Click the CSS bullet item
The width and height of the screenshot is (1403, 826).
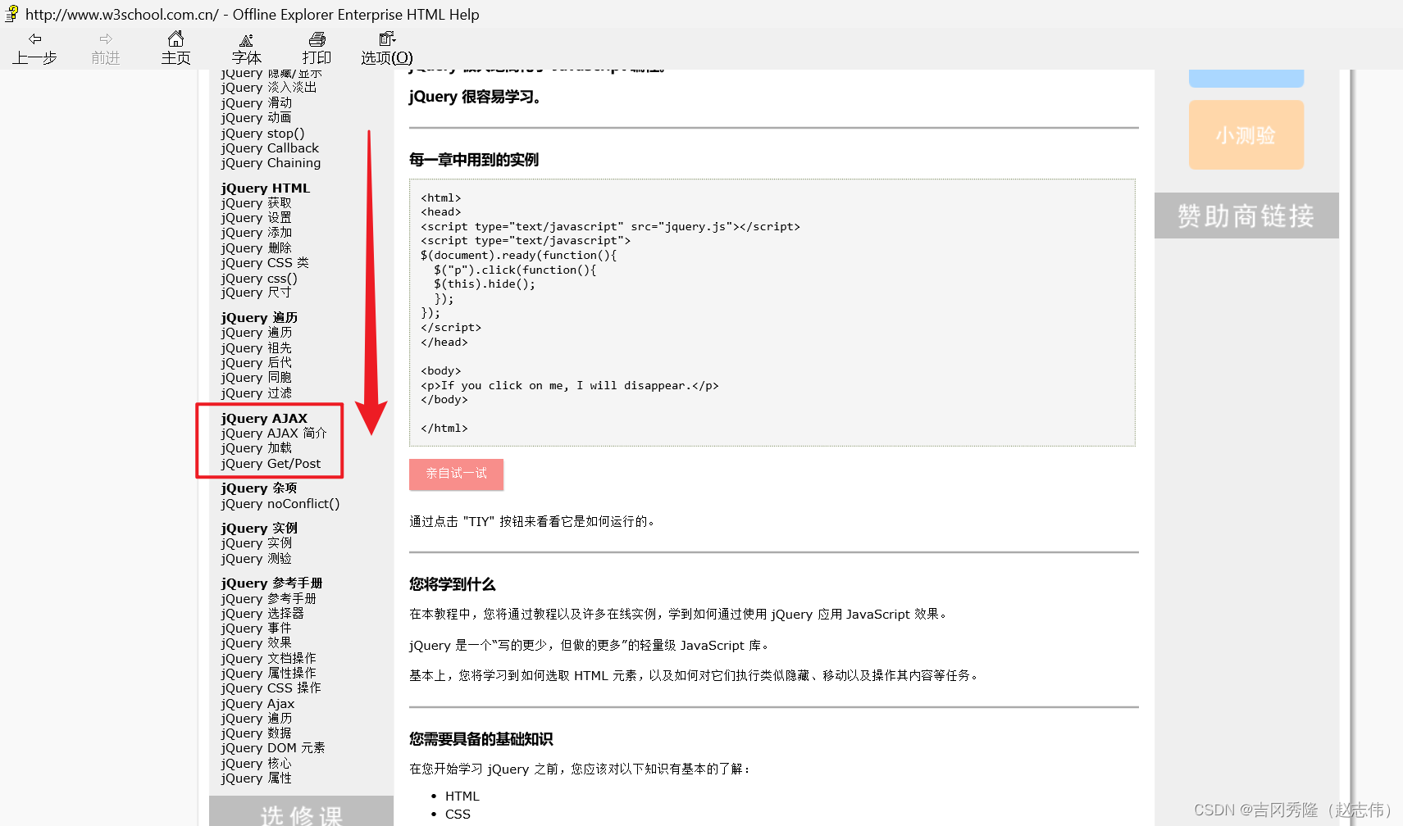(458, 815)
